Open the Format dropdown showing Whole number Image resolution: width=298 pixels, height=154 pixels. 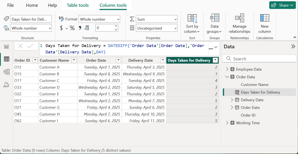point(99,19)
